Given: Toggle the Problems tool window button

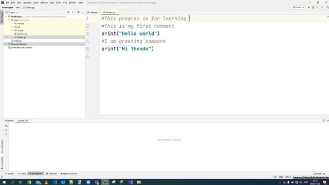Looking at the screenshot, I should (36, 174).
